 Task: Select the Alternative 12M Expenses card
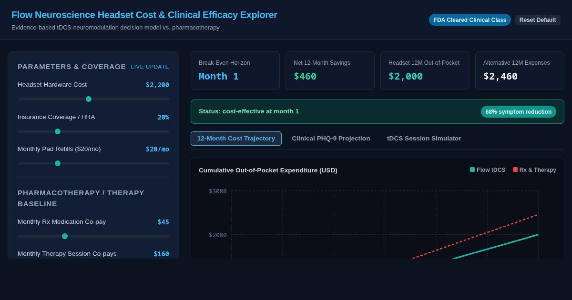[x=520, y=71]
